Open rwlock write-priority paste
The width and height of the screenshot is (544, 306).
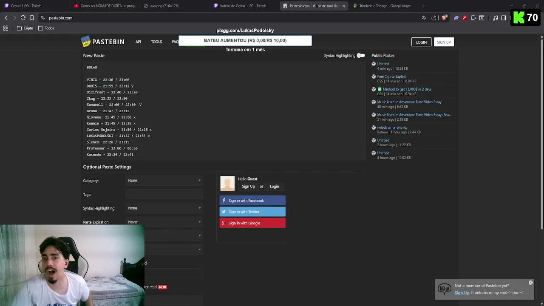coord(392,127)
